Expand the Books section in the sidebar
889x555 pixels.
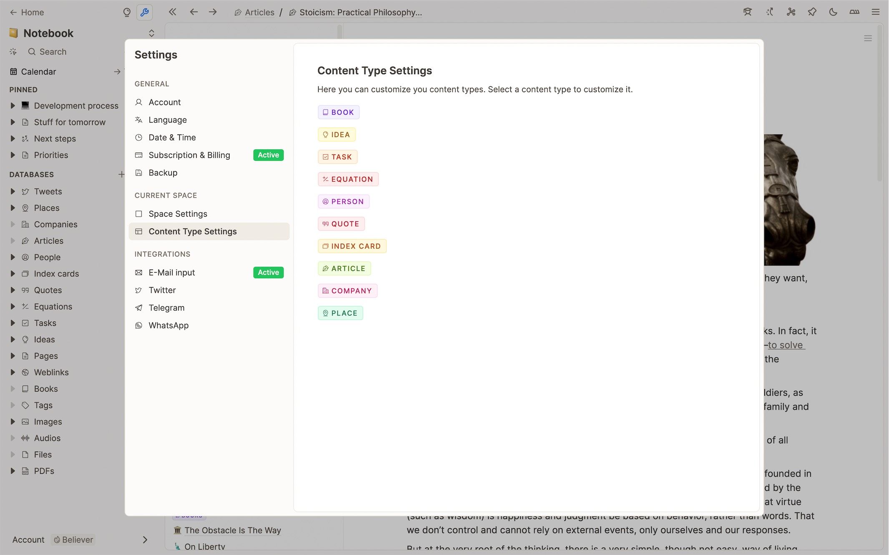coord(12,388)
